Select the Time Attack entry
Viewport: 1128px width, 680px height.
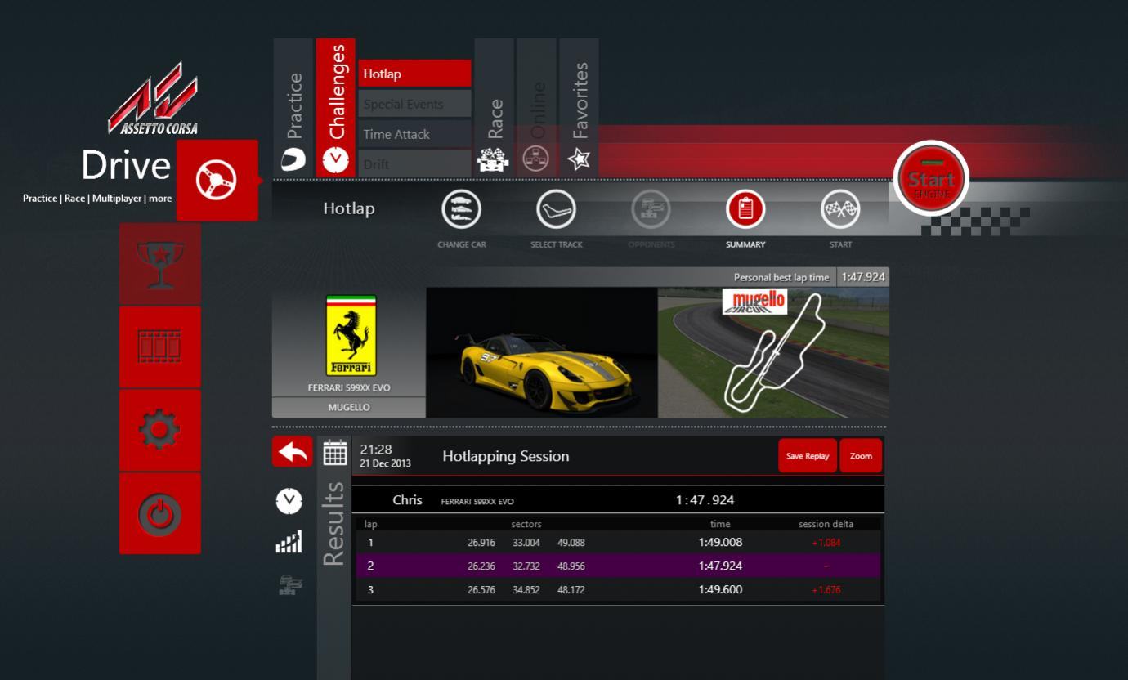pos(414,134)
